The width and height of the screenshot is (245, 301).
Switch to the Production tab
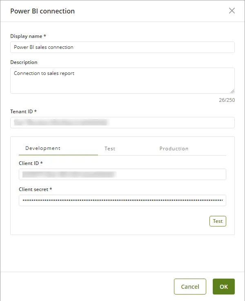[x=174, y=149]
